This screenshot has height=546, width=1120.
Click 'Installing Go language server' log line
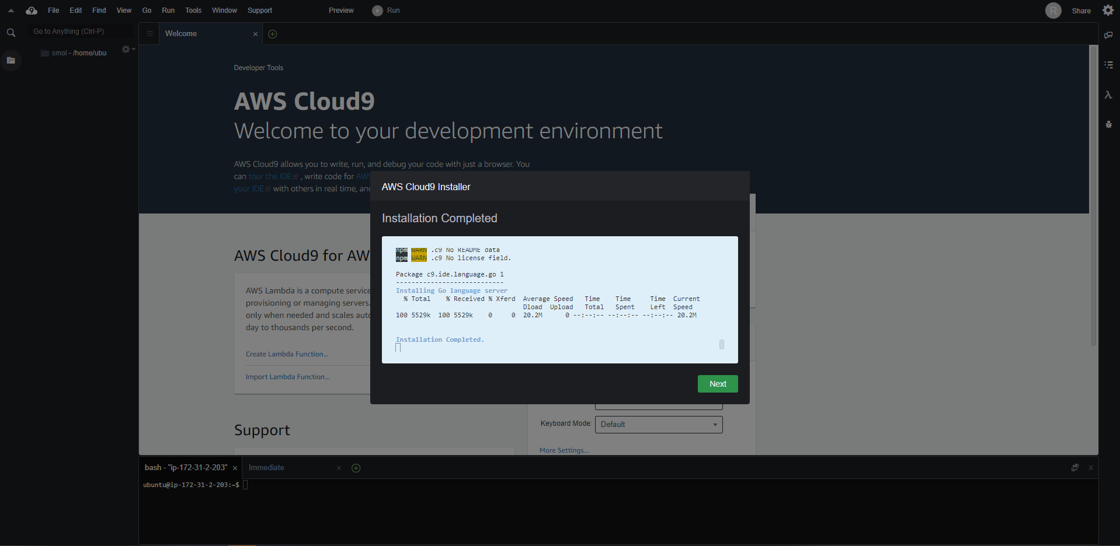click(451, 290)
